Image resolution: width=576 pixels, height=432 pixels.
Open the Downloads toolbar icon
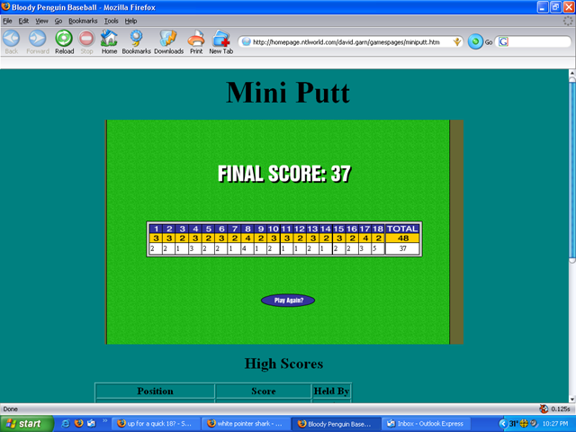(168, 40)
